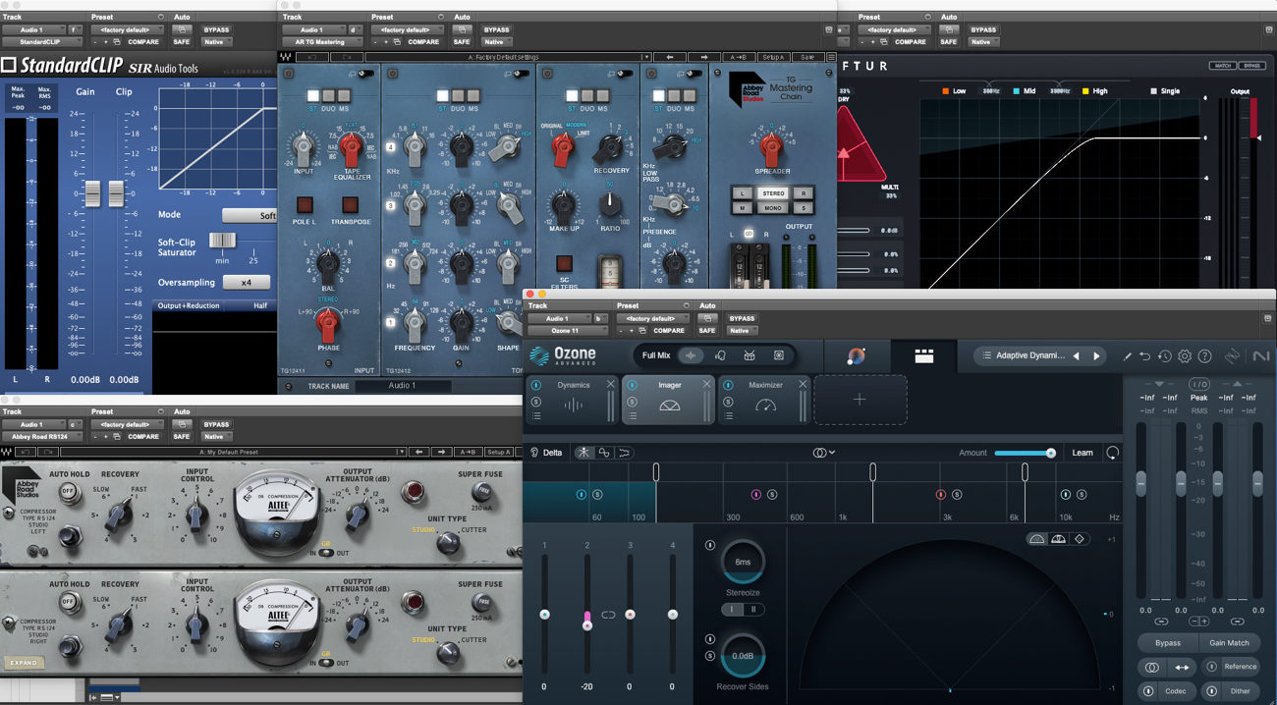Click the Bypass button in Ozone output panel
This screenshot has width=1277, height=705.
point(1168,643)
